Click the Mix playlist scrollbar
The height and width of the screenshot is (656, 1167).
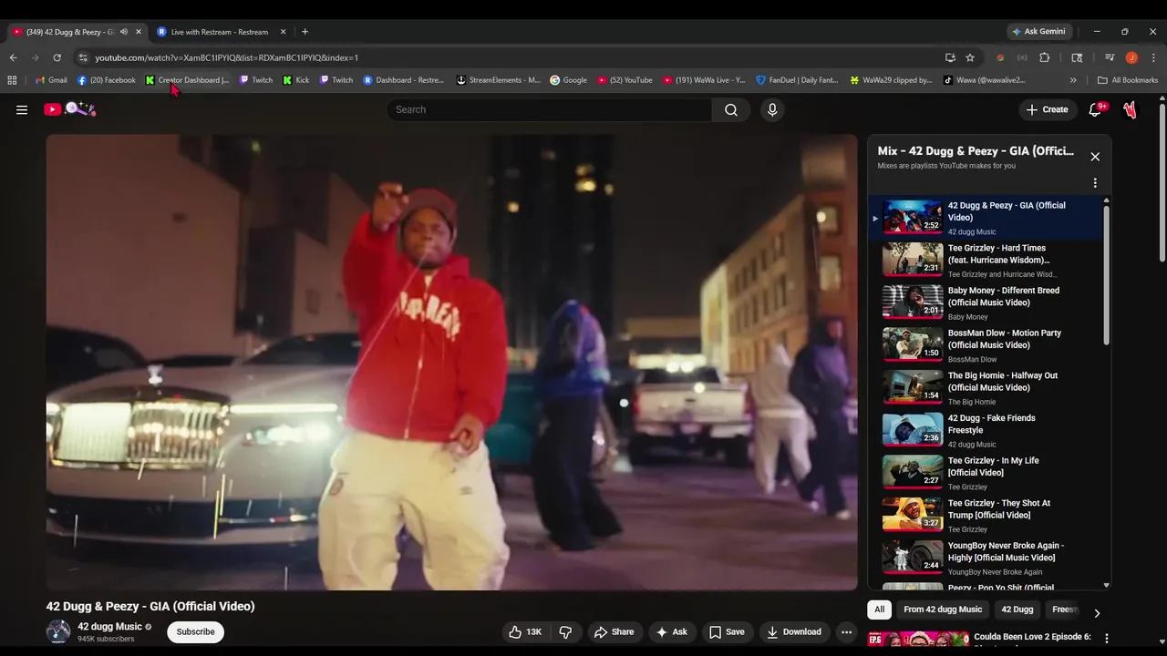coord(1107,273)
